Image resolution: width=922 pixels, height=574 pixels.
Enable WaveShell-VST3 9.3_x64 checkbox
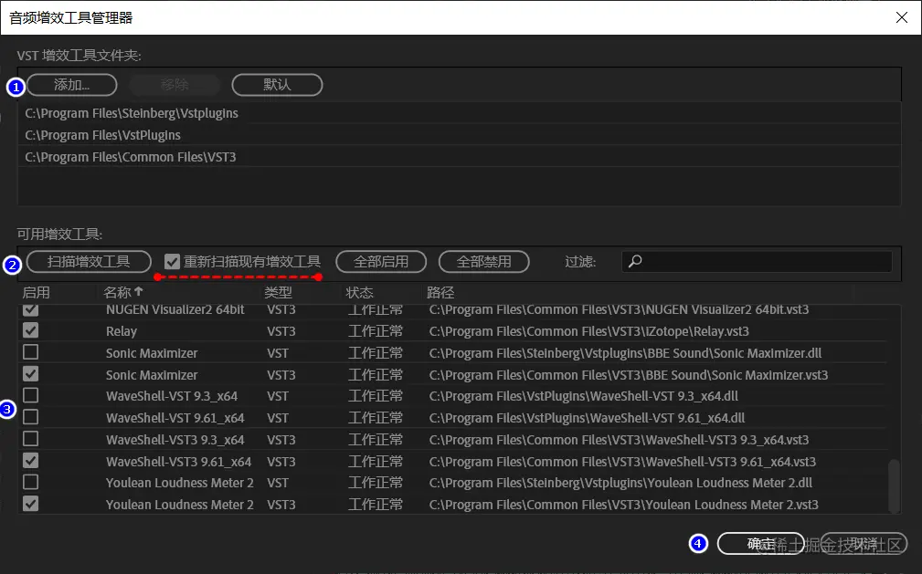coord(30,439)
